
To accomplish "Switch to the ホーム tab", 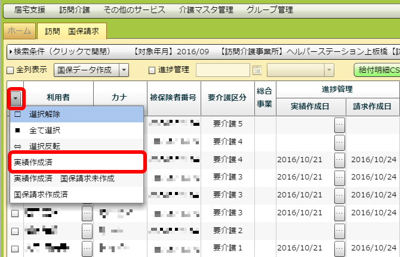I will click(19, 30).
